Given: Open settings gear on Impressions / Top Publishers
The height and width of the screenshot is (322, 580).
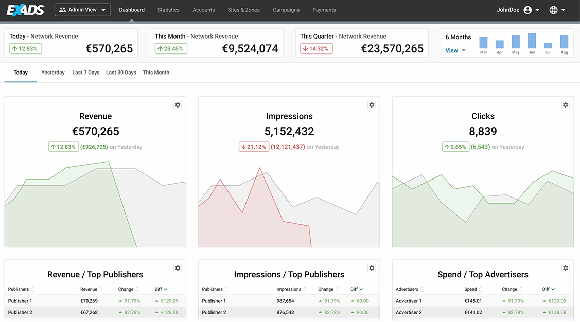Looking at the screenshot, I should 372,267.
